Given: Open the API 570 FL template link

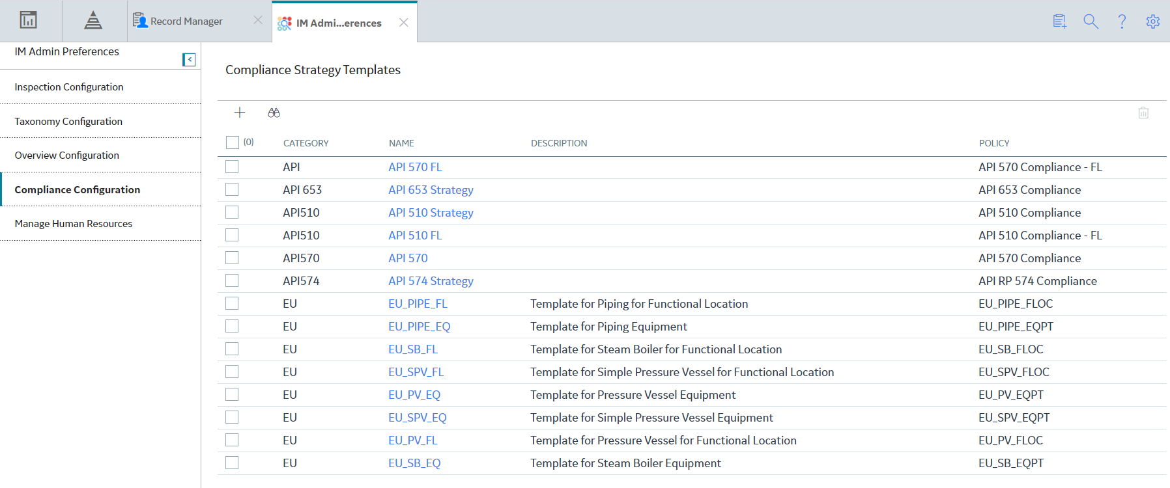Looking at the screenshot, I should pyautogui.click(x=415, y=167).
